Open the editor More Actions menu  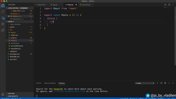(x=173, y=5)
